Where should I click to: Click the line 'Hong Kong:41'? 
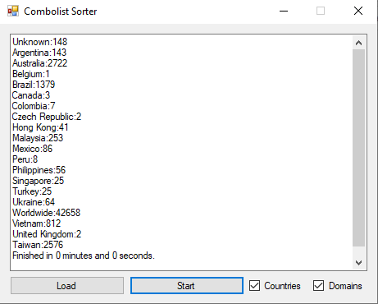[x=40, y=127]
